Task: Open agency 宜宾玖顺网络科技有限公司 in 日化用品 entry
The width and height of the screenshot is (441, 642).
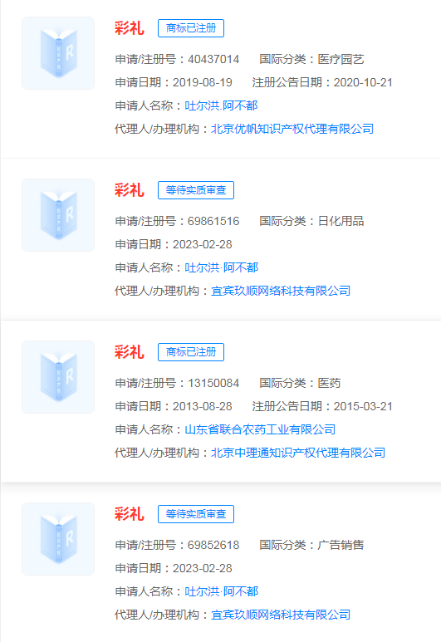Action: tap(281, 291)
